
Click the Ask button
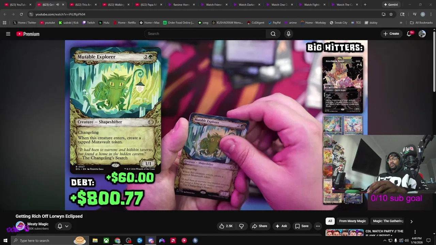[281, 226]
